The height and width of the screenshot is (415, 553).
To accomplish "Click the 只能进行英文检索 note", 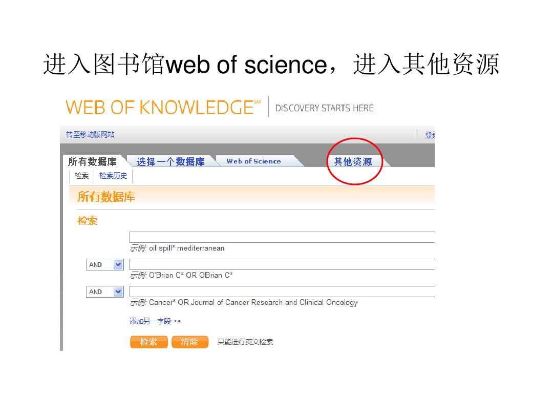I will (x=245, y=342).
